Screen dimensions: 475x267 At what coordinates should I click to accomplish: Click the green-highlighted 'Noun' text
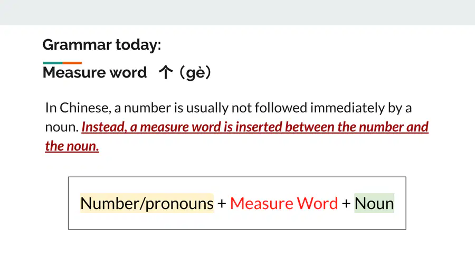pyautogui.click(x=374, y=203)
